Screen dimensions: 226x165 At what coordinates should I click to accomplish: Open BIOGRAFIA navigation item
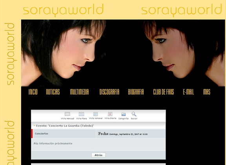click(136, 92)
